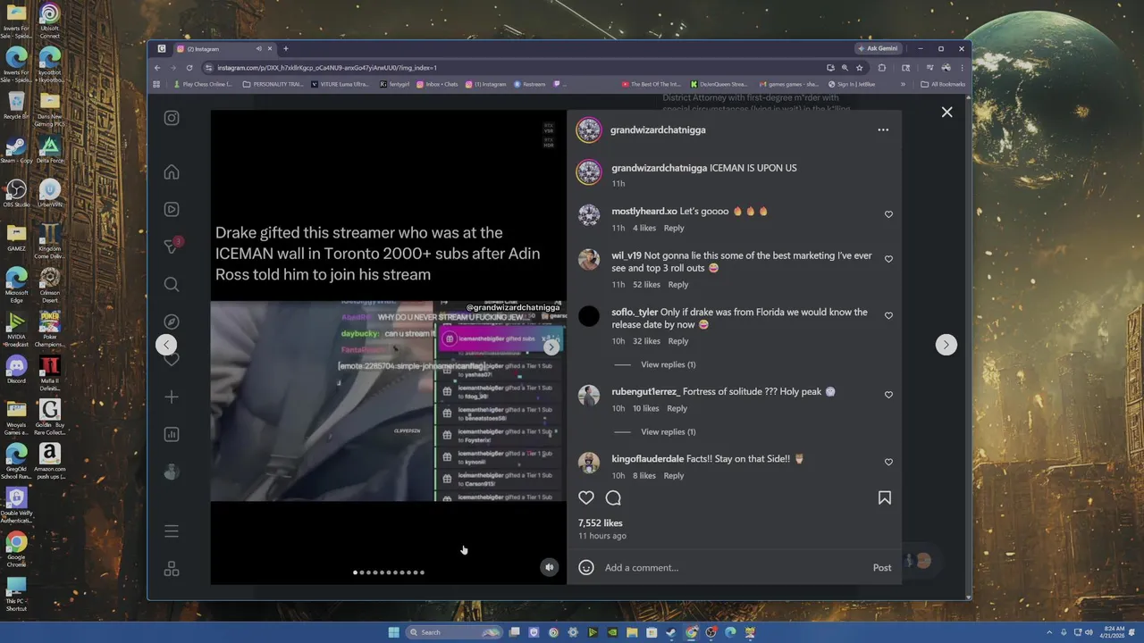
Task: Click the comment bubble icon
Action: tap(613, 498)
